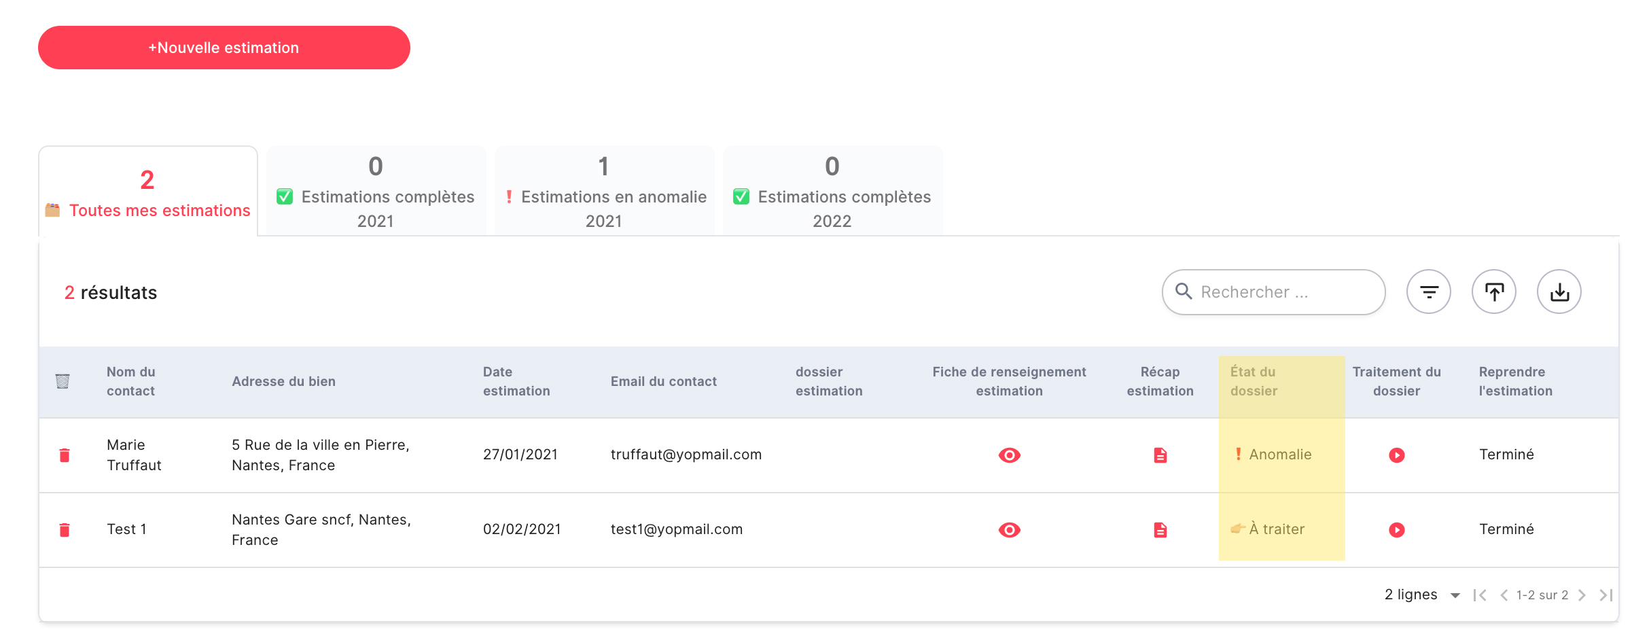
Task: View fiche de renseignement for Marie Truffaut
Action: pos(1010,455)
